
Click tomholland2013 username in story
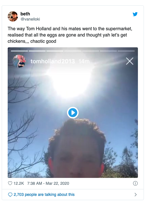53,61
